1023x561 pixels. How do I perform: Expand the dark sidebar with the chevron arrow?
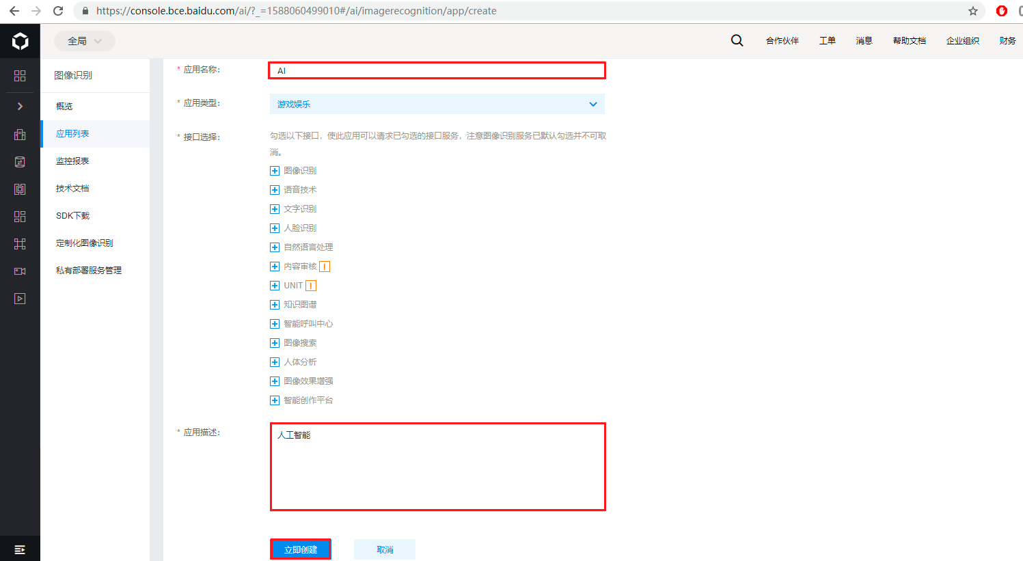[x=20, y=106]
